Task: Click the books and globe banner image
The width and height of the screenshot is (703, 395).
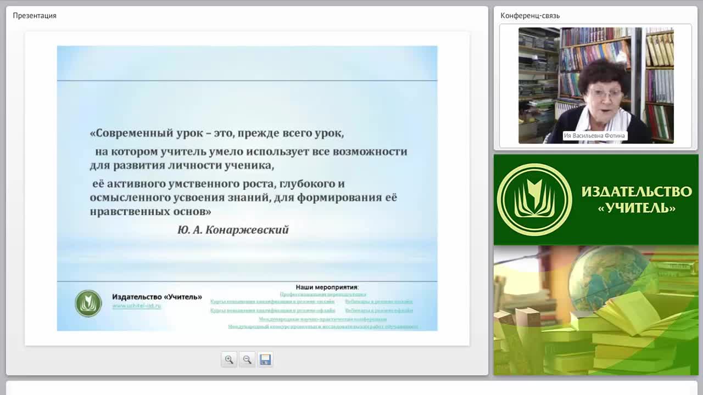Action: point(596,311)
